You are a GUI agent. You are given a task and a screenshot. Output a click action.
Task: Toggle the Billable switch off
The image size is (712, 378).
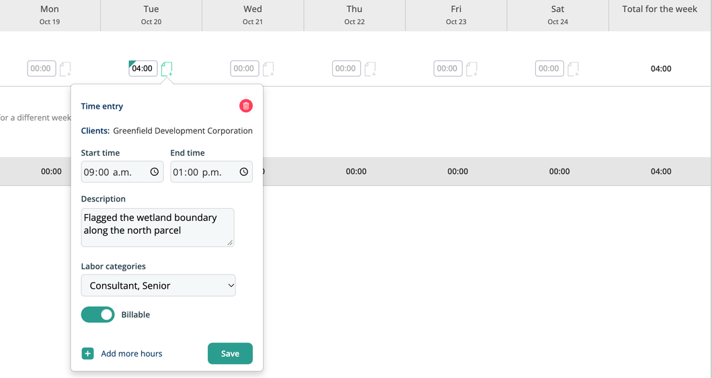point(97,314)
